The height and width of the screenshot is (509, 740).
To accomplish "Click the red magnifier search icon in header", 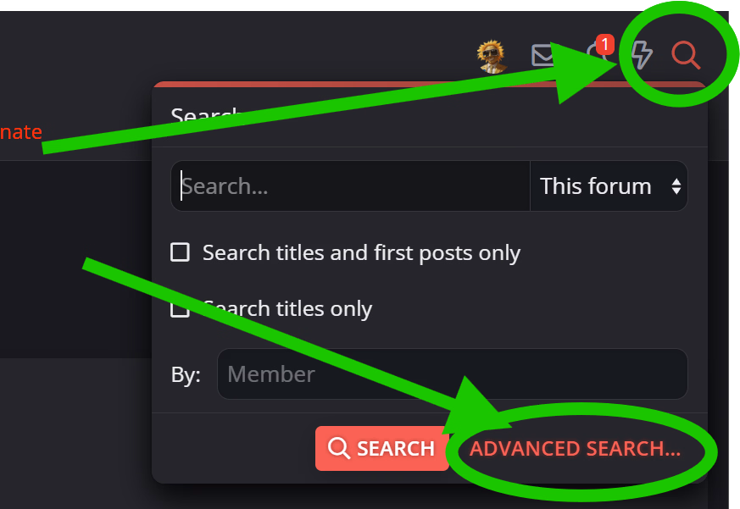I will pos(685,55).
